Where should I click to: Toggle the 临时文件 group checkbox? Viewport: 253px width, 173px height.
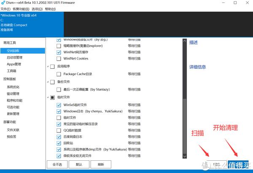click(x=52, y=97)
